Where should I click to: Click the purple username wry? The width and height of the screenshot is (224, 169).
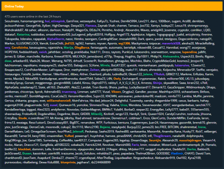(7, 48)
